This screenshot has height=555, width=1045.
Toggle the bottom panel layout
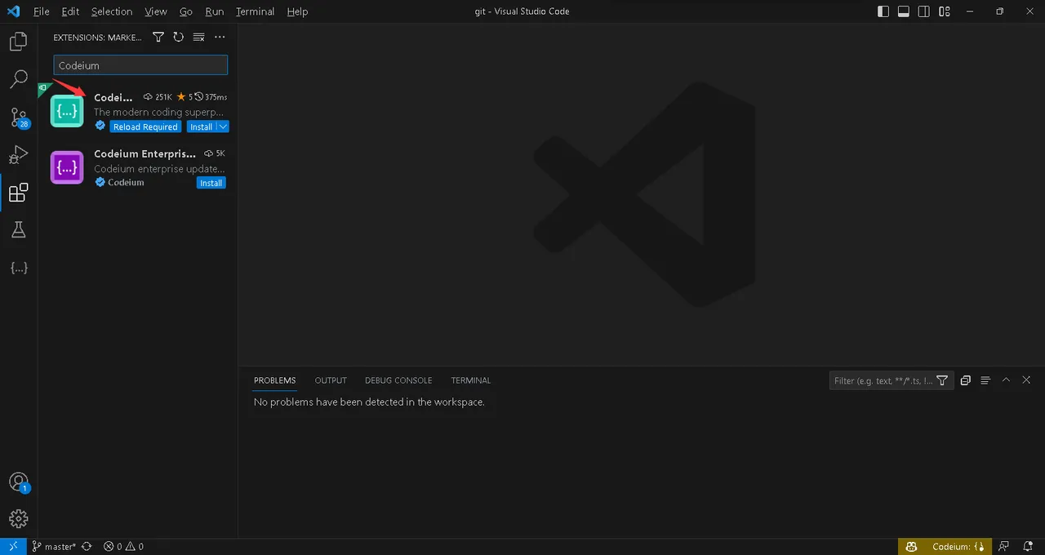[x=904, y=11]
